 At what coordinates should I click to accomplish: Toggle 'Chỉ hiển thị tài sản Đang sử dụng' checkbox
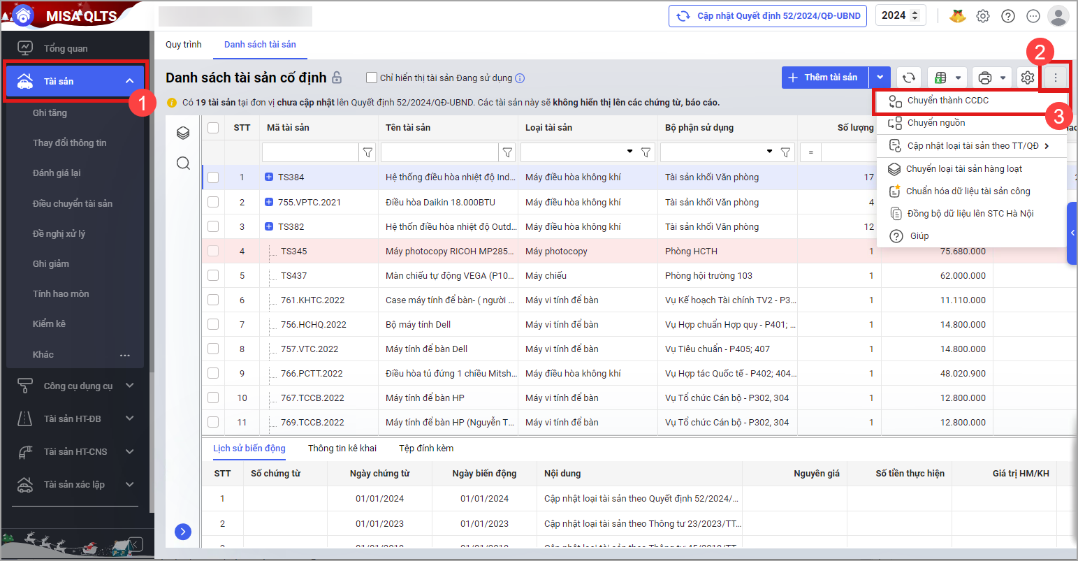[372, 78]
